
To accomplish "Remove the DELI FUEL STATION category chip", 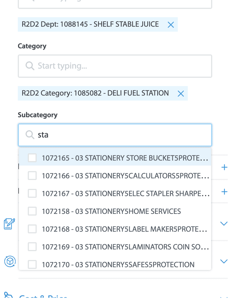I will [181, 94].
